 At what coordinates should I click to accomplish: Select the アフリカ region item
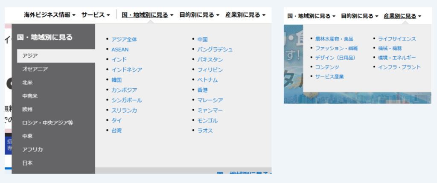coord(32,149)
